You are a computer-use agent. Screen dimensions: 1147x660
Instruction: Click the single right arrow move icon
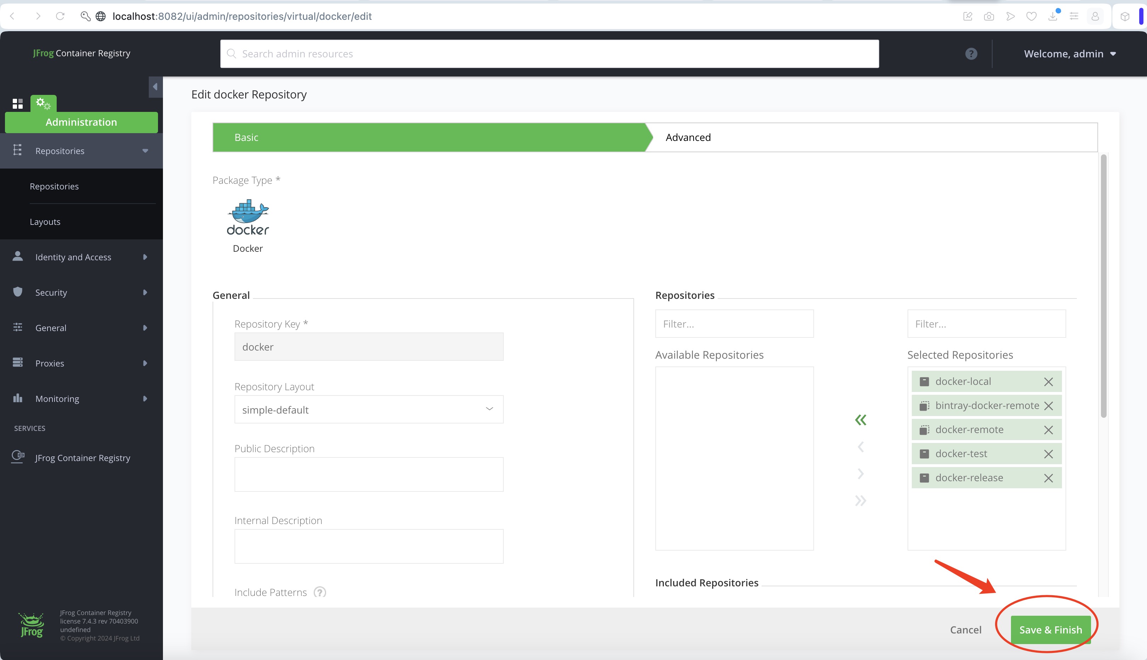pyautogui.click(x=860, y=474)
